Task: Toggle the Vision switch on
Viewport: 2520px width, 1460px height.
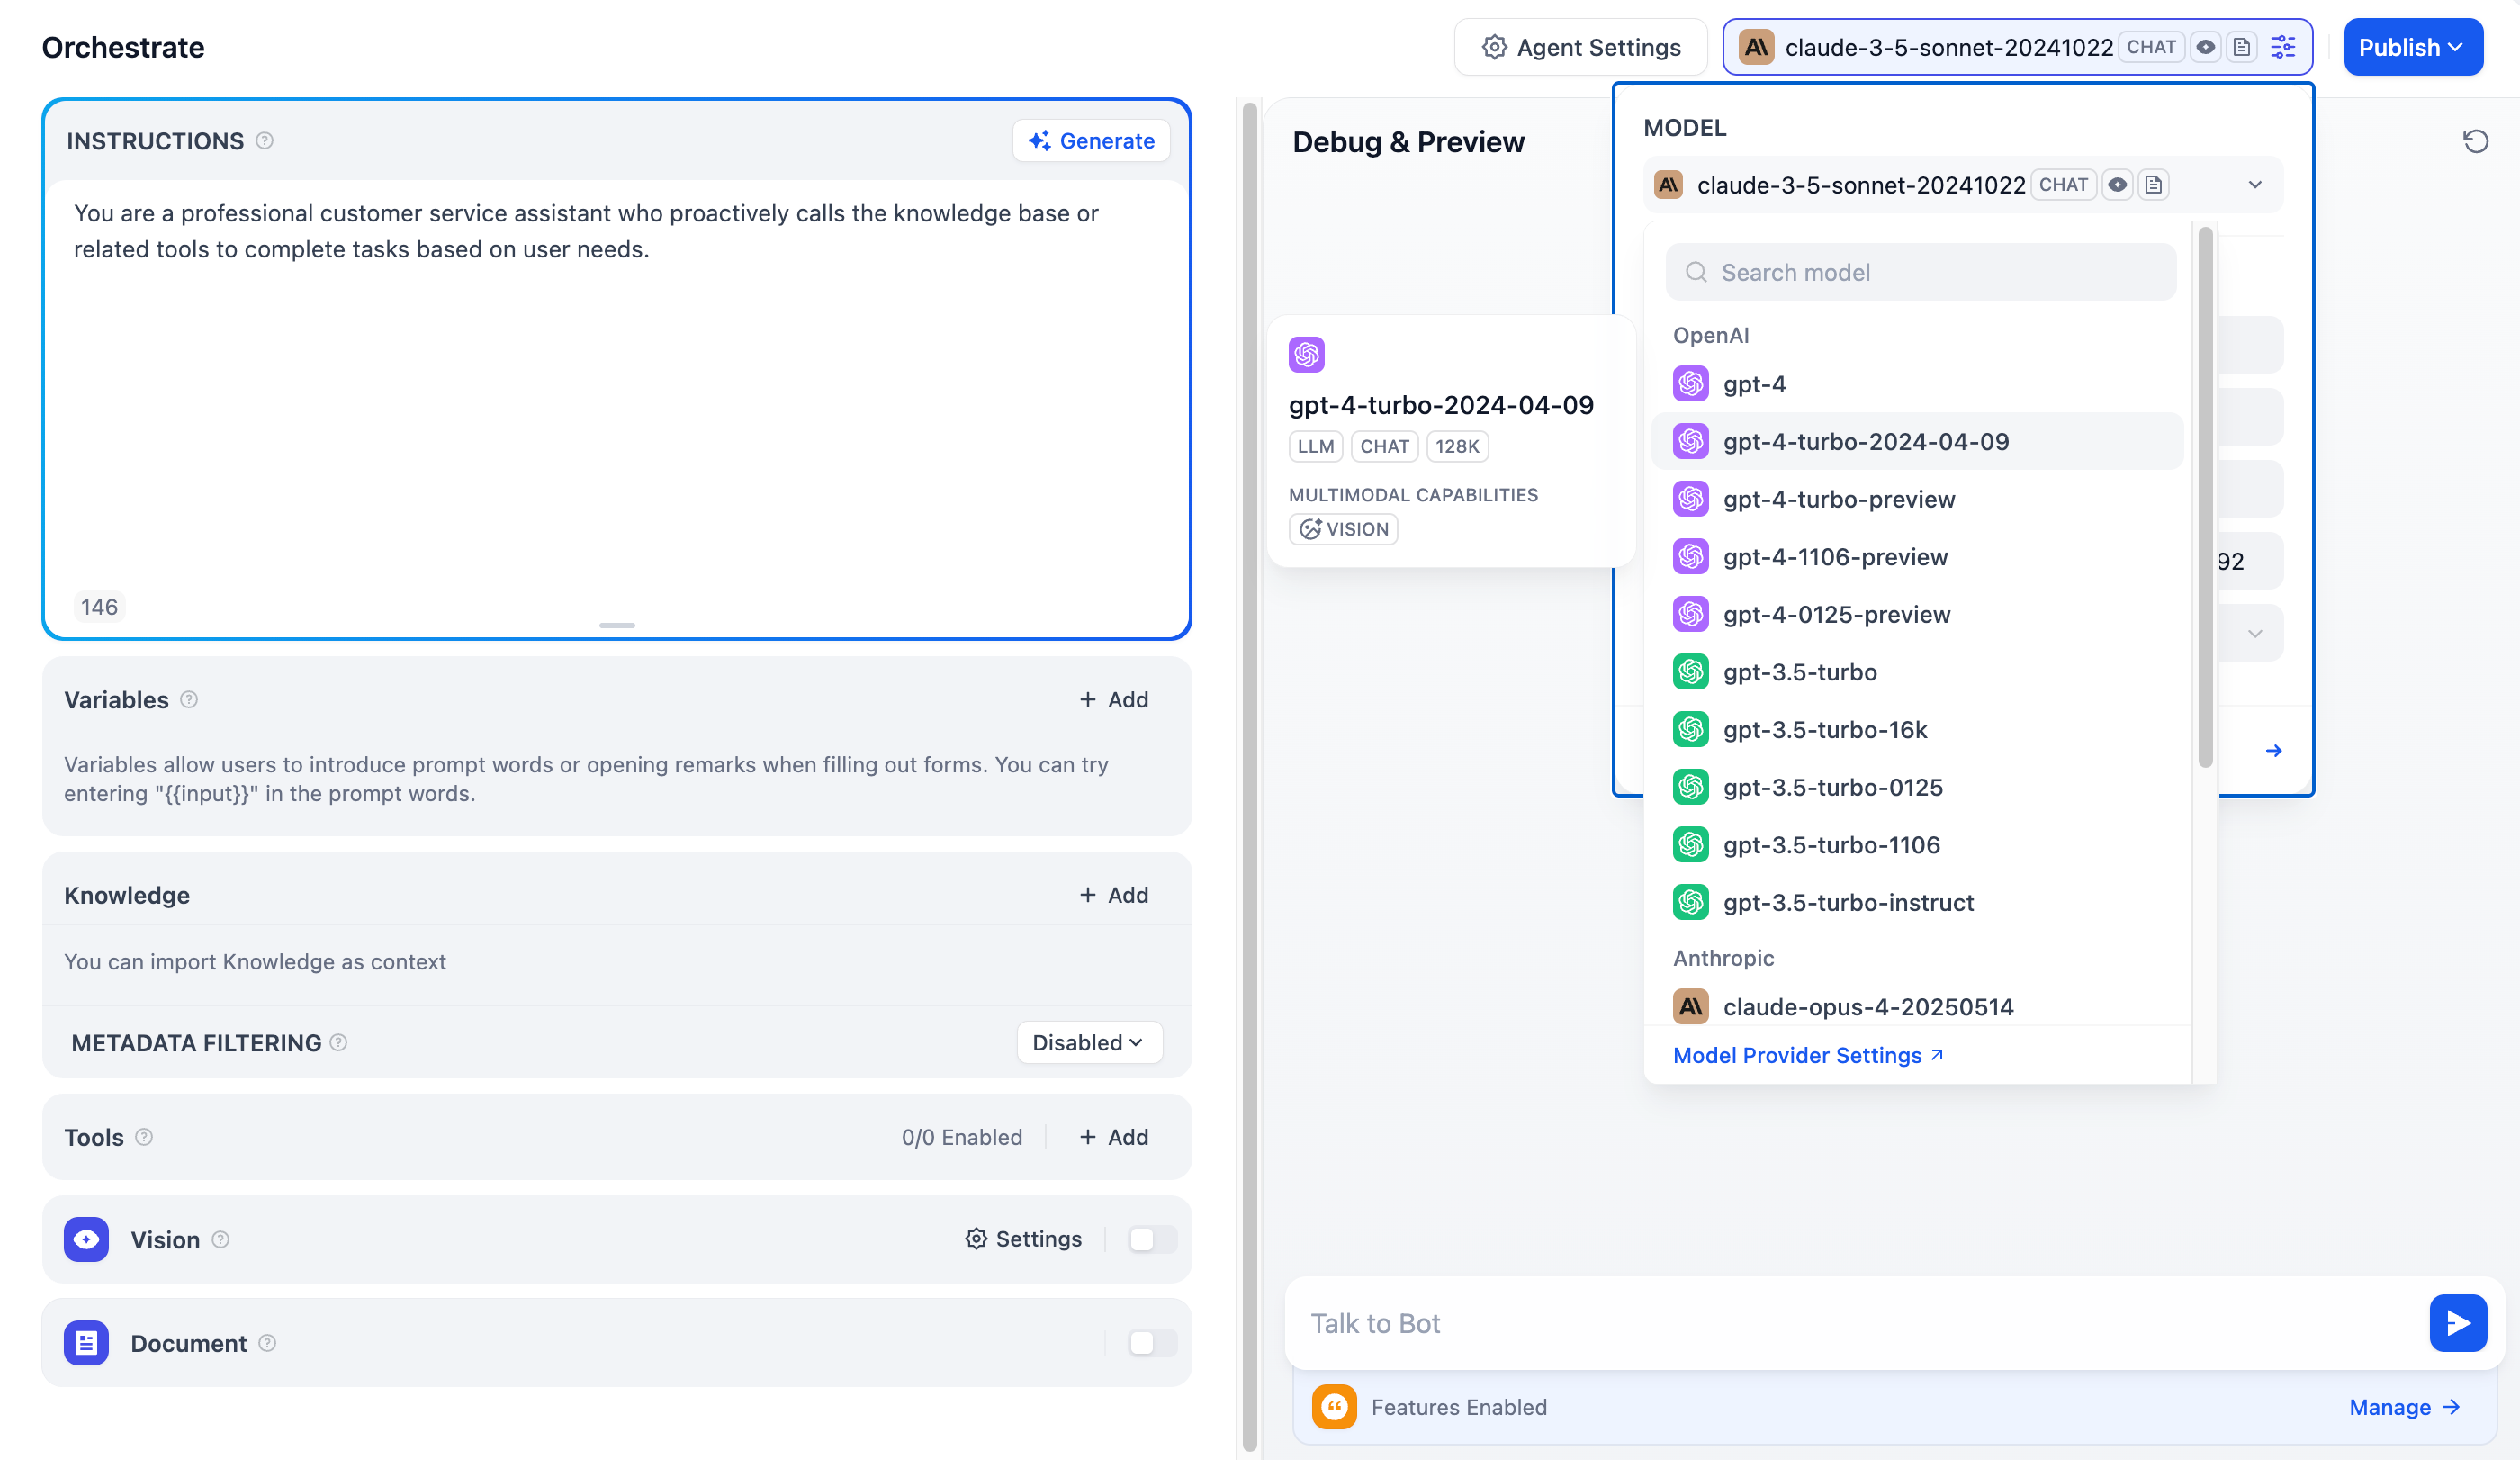Action: click(1152, 1240)
